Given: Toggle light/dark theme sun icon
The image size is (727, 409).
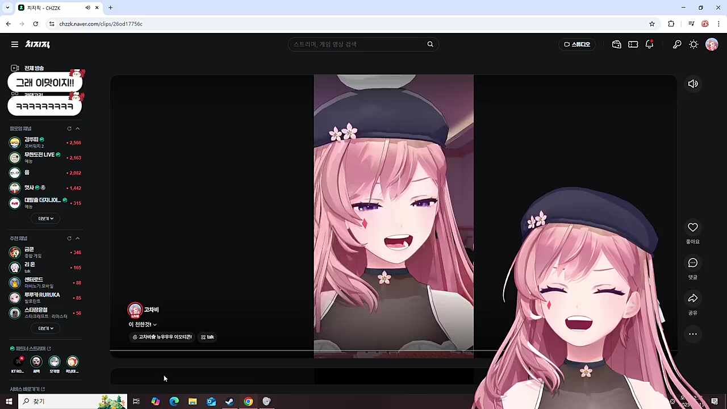Looking at the screenshot, I should 693,44.
